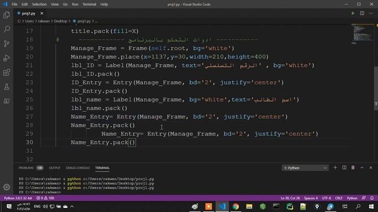The width and height of the screenshot is (378, 212).
Task: Open errors and warnings count in status bar
Action: [45, 198]
